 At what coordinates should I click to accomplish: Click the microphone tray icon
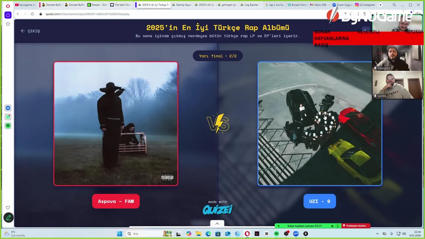click(391, 234)
